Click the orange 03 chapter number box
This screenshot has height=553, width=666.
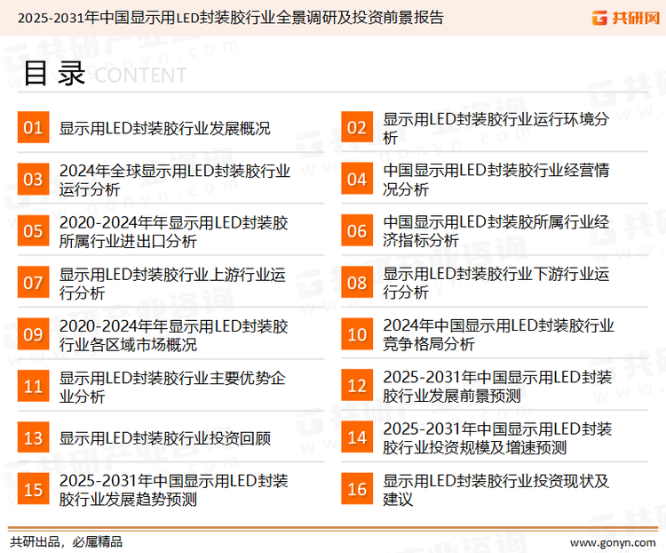pos(33,179)
